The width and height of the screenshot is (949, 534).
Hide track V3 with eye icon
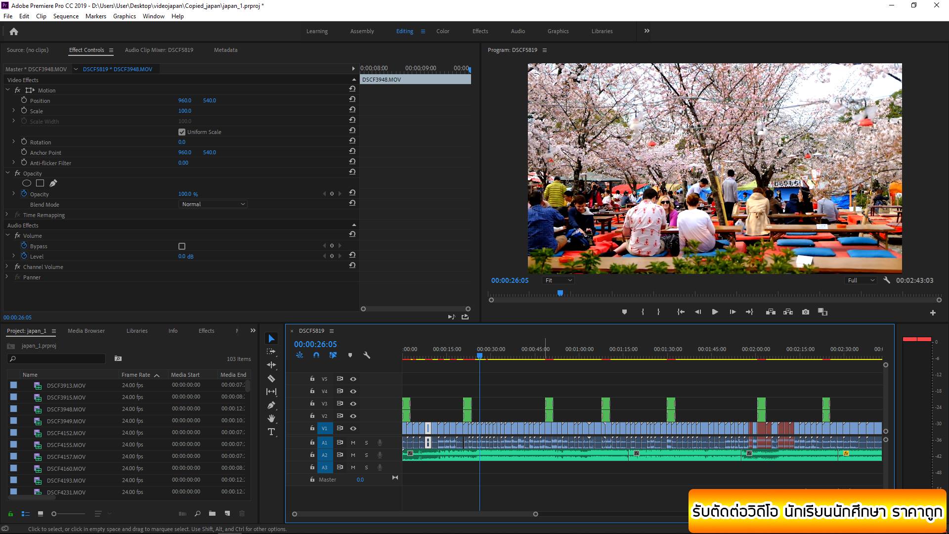point(353,403)
